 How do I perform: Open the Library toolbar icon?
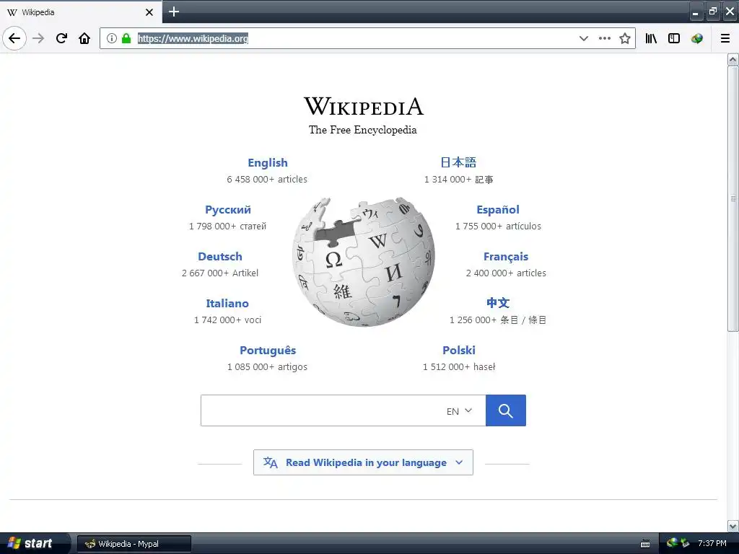click(651, 38)
